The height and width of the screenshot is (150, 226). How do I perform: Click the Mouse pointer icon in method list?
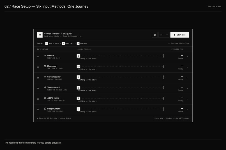pos(45,56)
